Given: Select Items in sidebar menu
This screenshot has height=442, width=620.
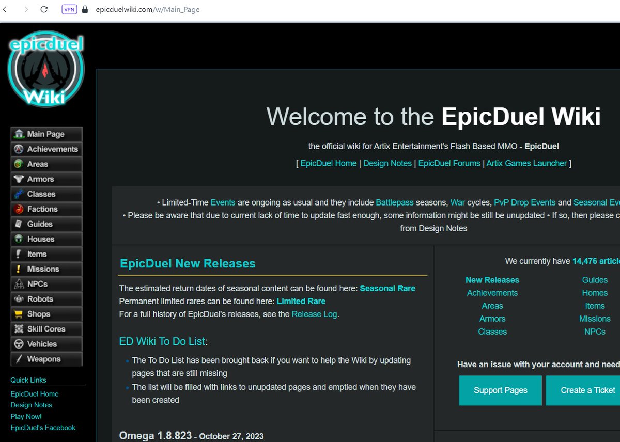Looking at the screenshot, I should tap(47, 254).
